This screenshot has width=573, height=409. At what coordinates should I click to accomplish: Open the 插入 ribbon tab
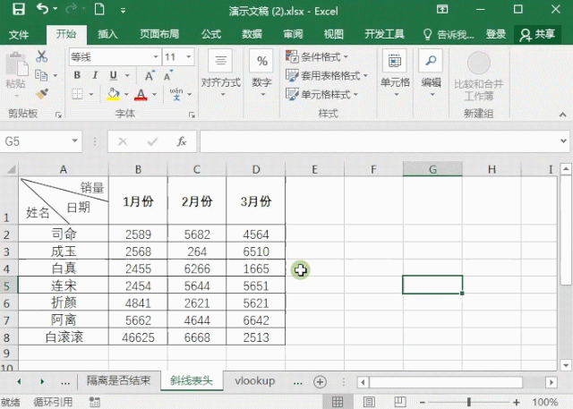tap(107, 34)
